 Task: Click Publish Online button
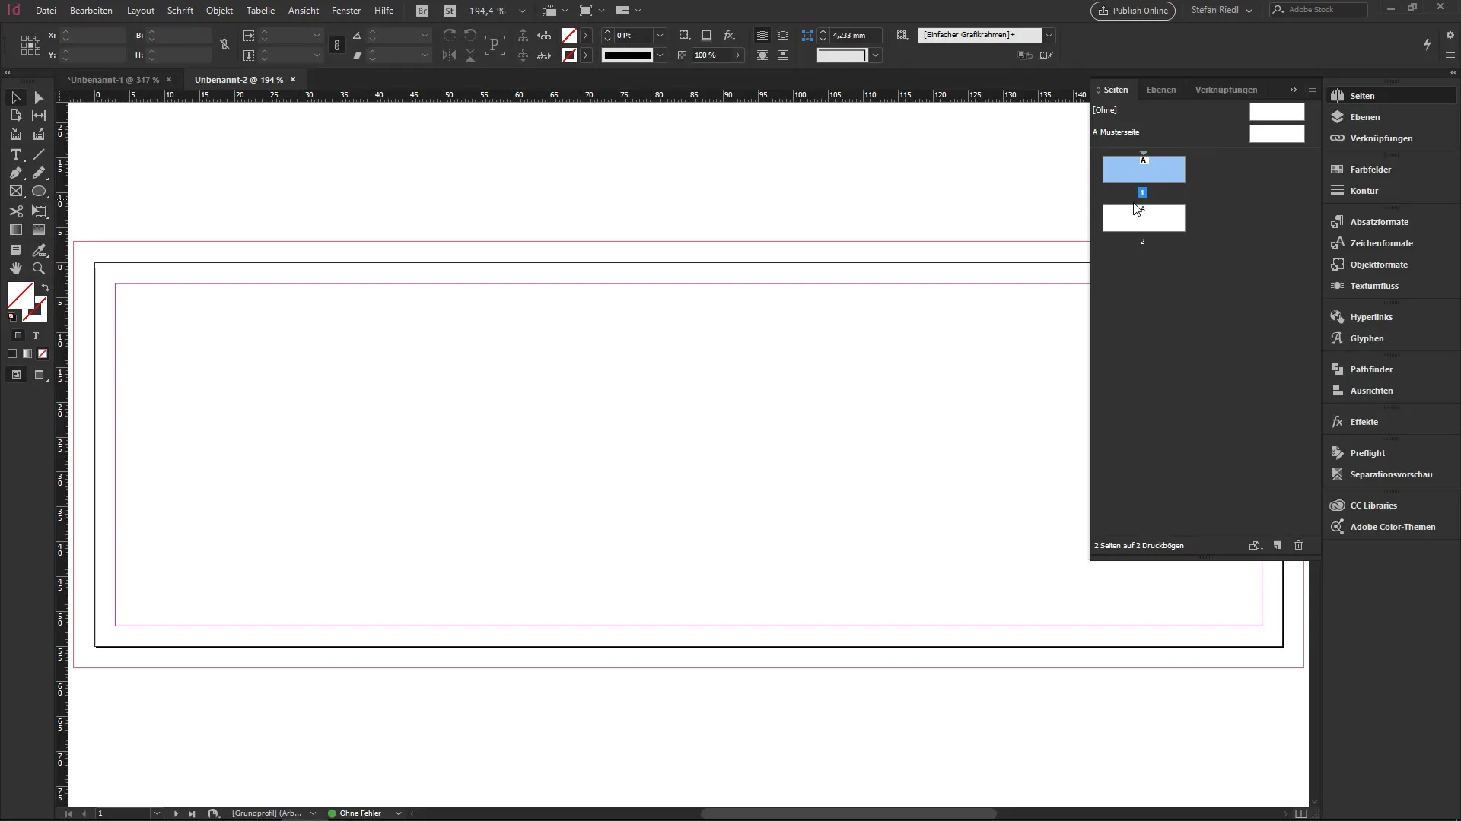(x=1133, y=11)
